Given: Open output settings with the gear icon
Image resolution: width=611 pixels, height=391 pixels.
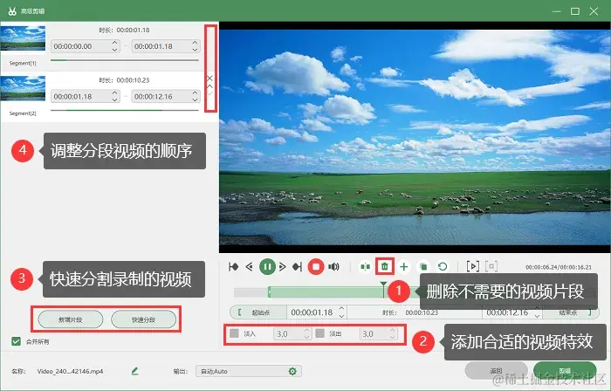Looking at the screenshot, I should [x=292, y=371].
